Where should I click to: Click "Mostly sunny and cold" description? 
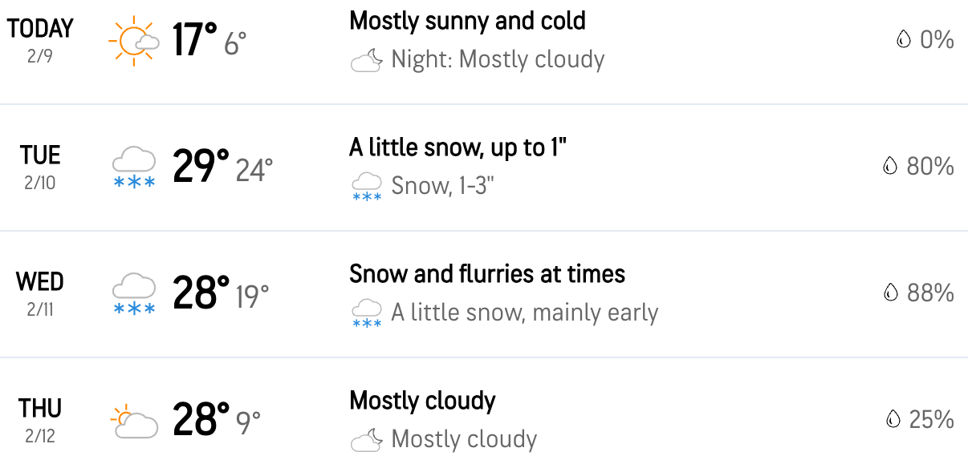click(467, 21)
